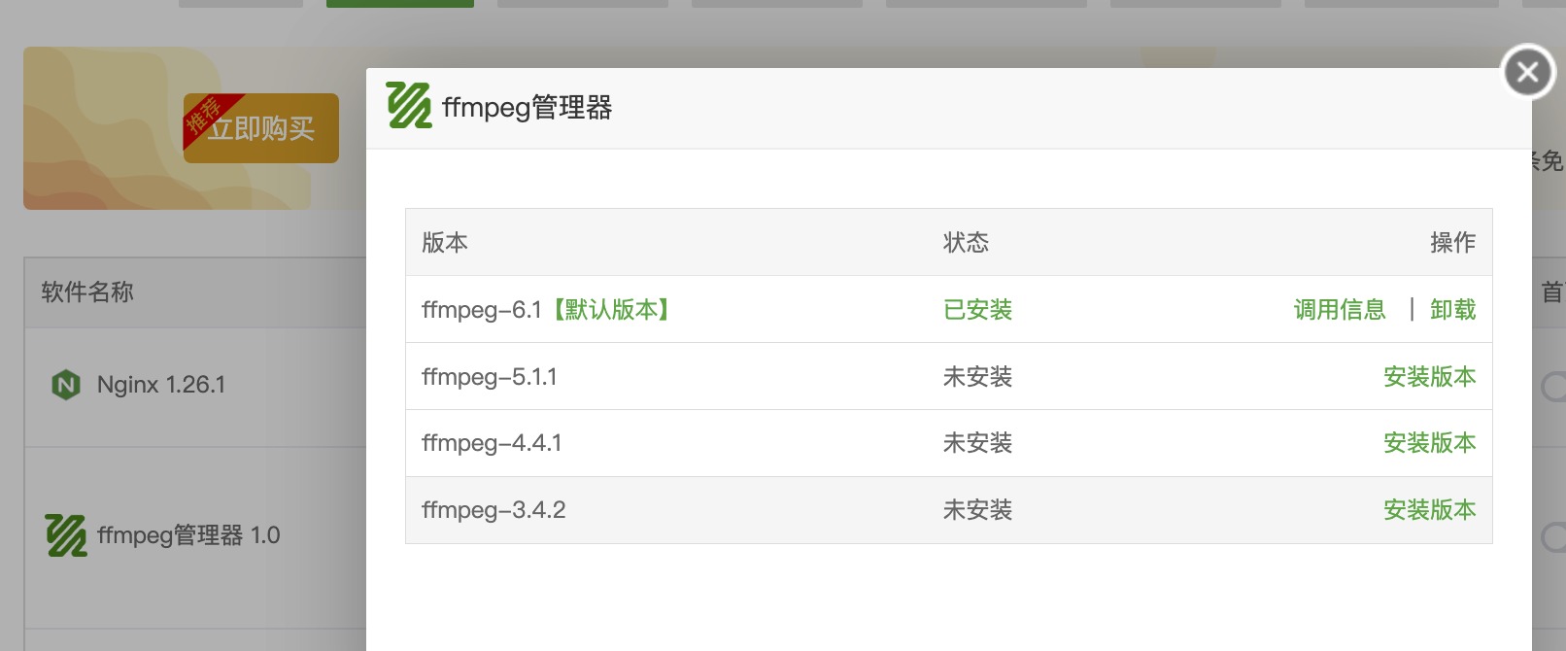Install version ffmpeg-5.1.1
Viewport: 1566px width, 651px height.
pyautogui.click(x=1429, y=377)
